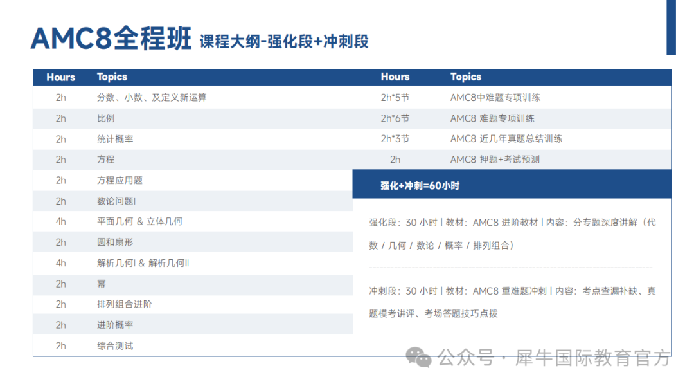694x386 pixels.
Task: Select 'AMC8中难题专项训练' topic
Action: coord(495,98)
